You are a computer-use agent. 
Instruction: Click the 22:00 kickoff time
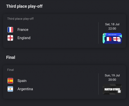click(112, 29)
